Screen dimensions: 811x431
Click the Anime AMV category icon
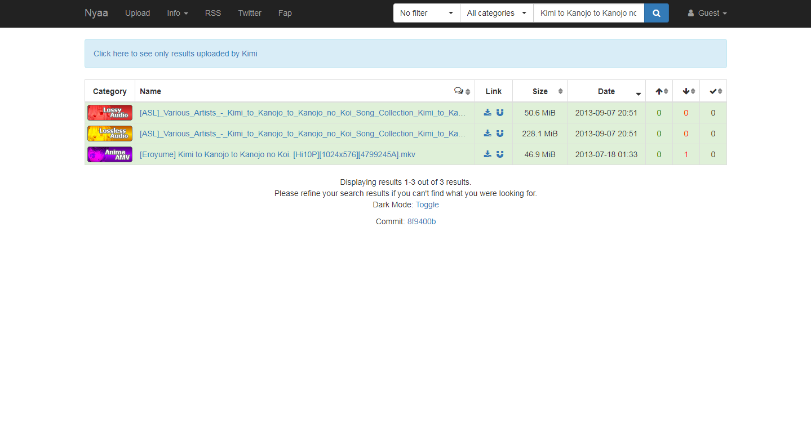pyautogui.click(x=110, y=154)
